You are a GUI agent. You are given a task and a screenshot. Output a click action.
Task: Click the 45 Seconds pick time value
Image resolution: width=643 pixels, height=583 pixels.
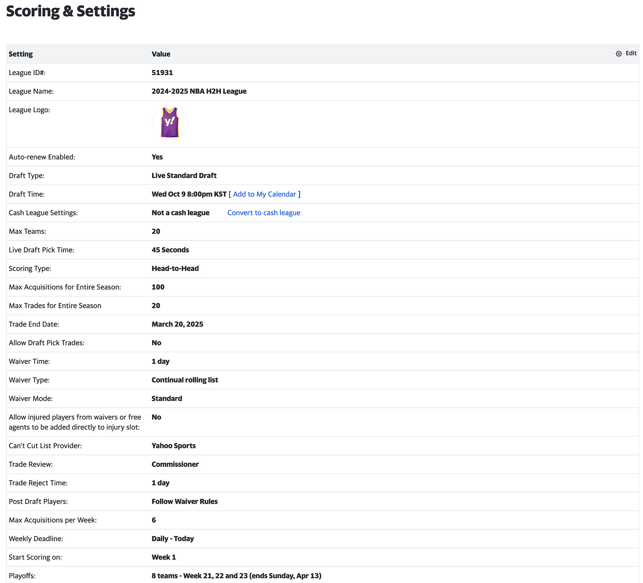point(170,250)
